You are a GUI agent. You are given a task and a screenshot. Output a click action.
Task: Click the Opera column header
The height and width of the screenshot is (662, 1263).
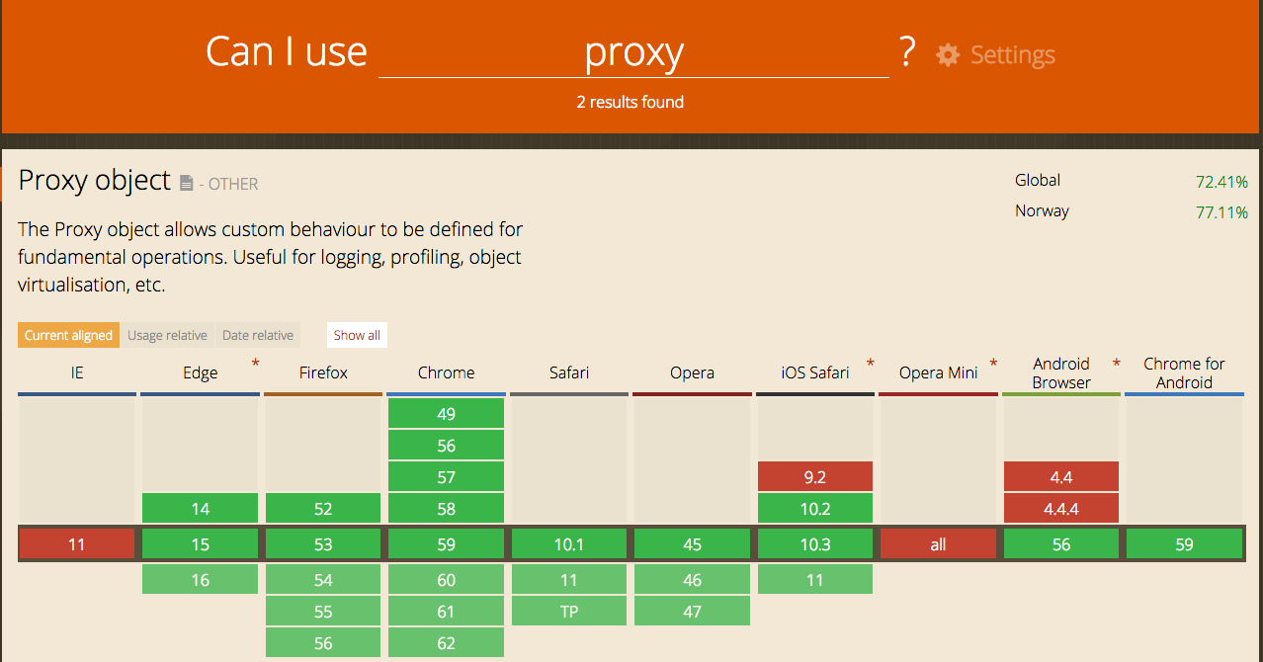pyautogui.click(x=692, y=372)
